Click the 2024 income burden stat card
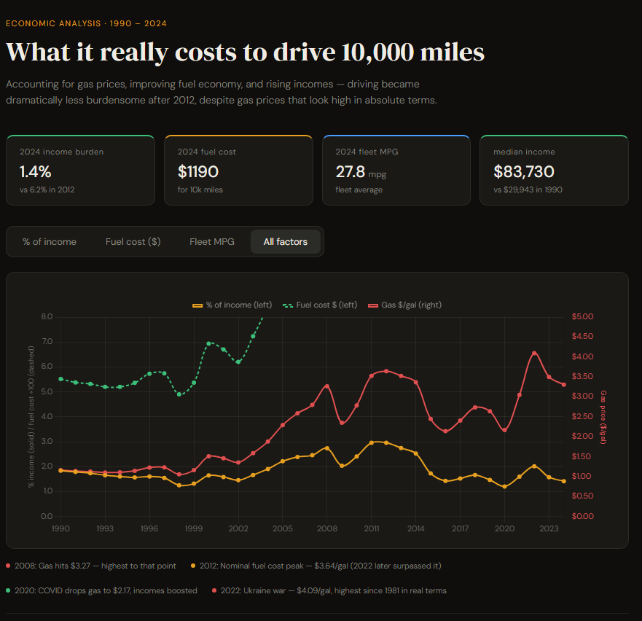 80,171
